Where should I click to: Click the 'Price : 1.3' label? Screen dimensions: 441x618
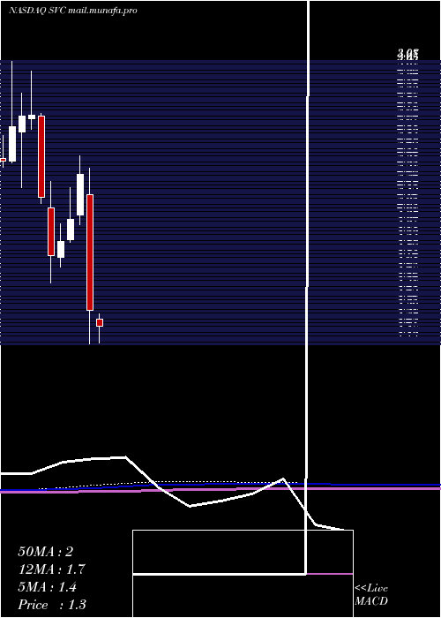tap(52, 605)
